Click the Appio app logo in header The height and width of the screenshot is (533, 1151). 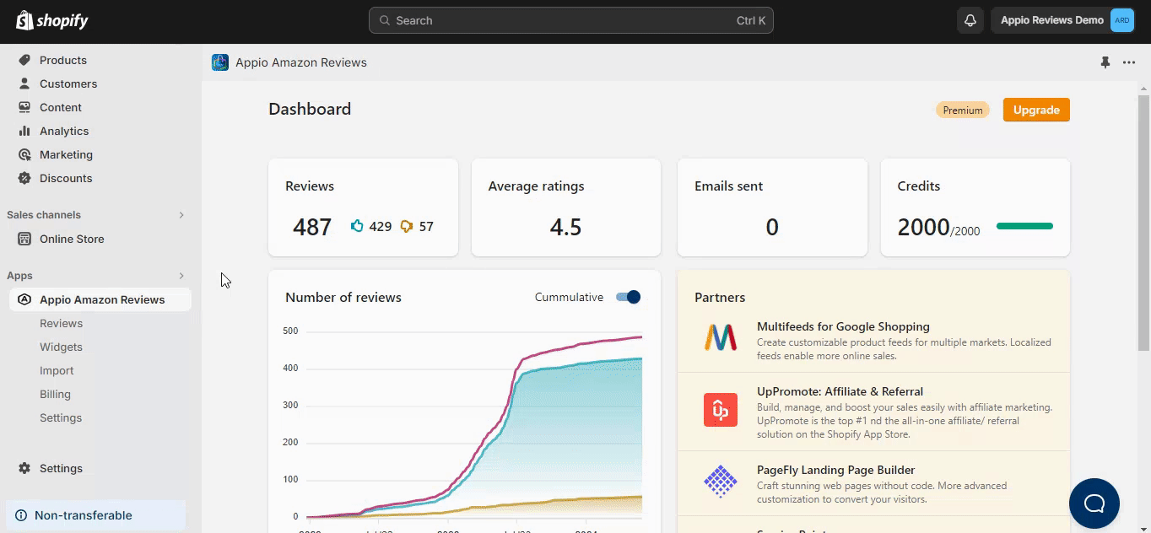click(x=220, y=62)
